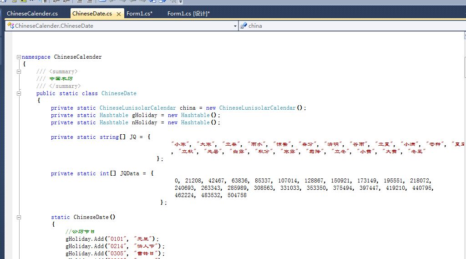Open the Form1.cs [设计]* designer tab
This screenshot has width=466, height=259.
[188, 14]
